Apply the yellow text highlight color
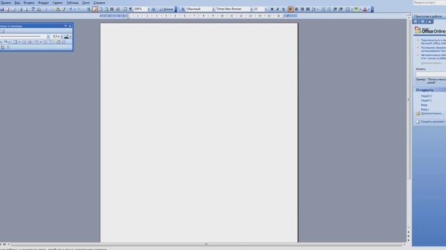Image resolution: width=446 pixels, height=250 pixels. tap(356, 9)
